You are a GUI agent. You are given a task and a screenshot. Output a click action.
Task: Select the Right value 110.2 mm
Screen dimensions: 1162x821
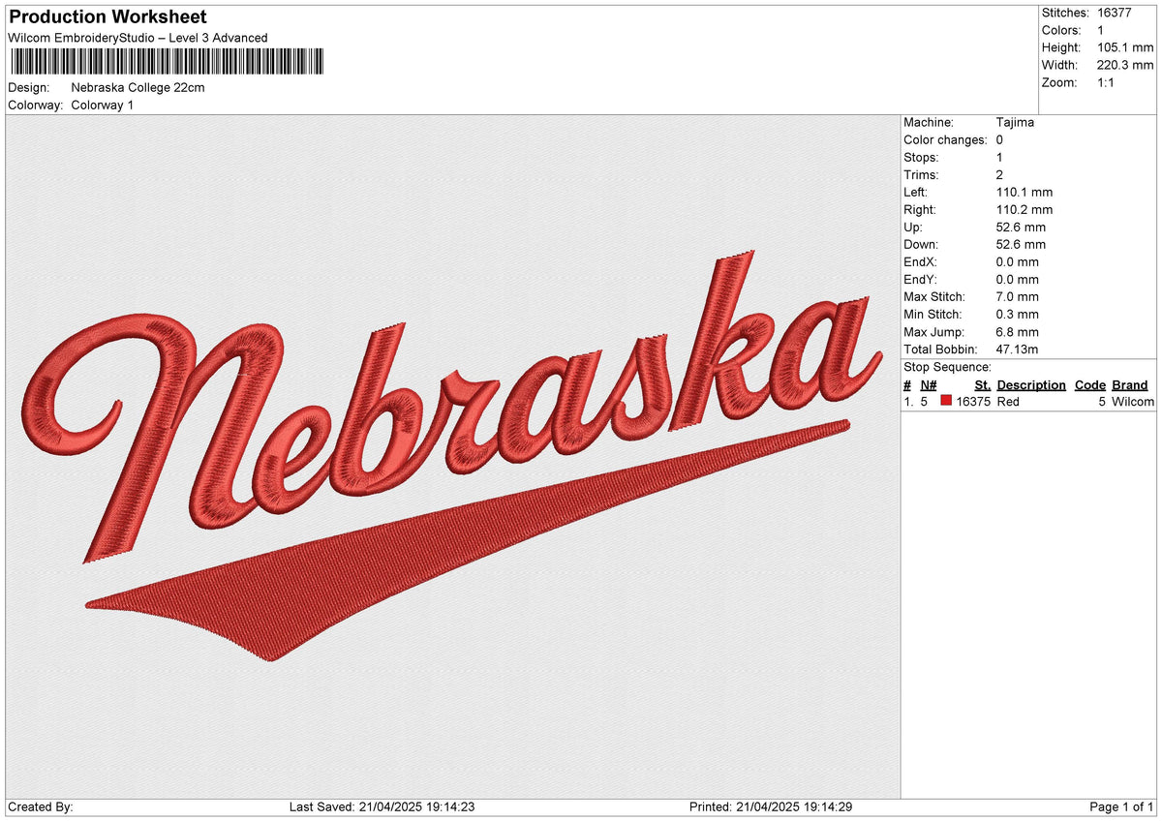pos(1024,209)
